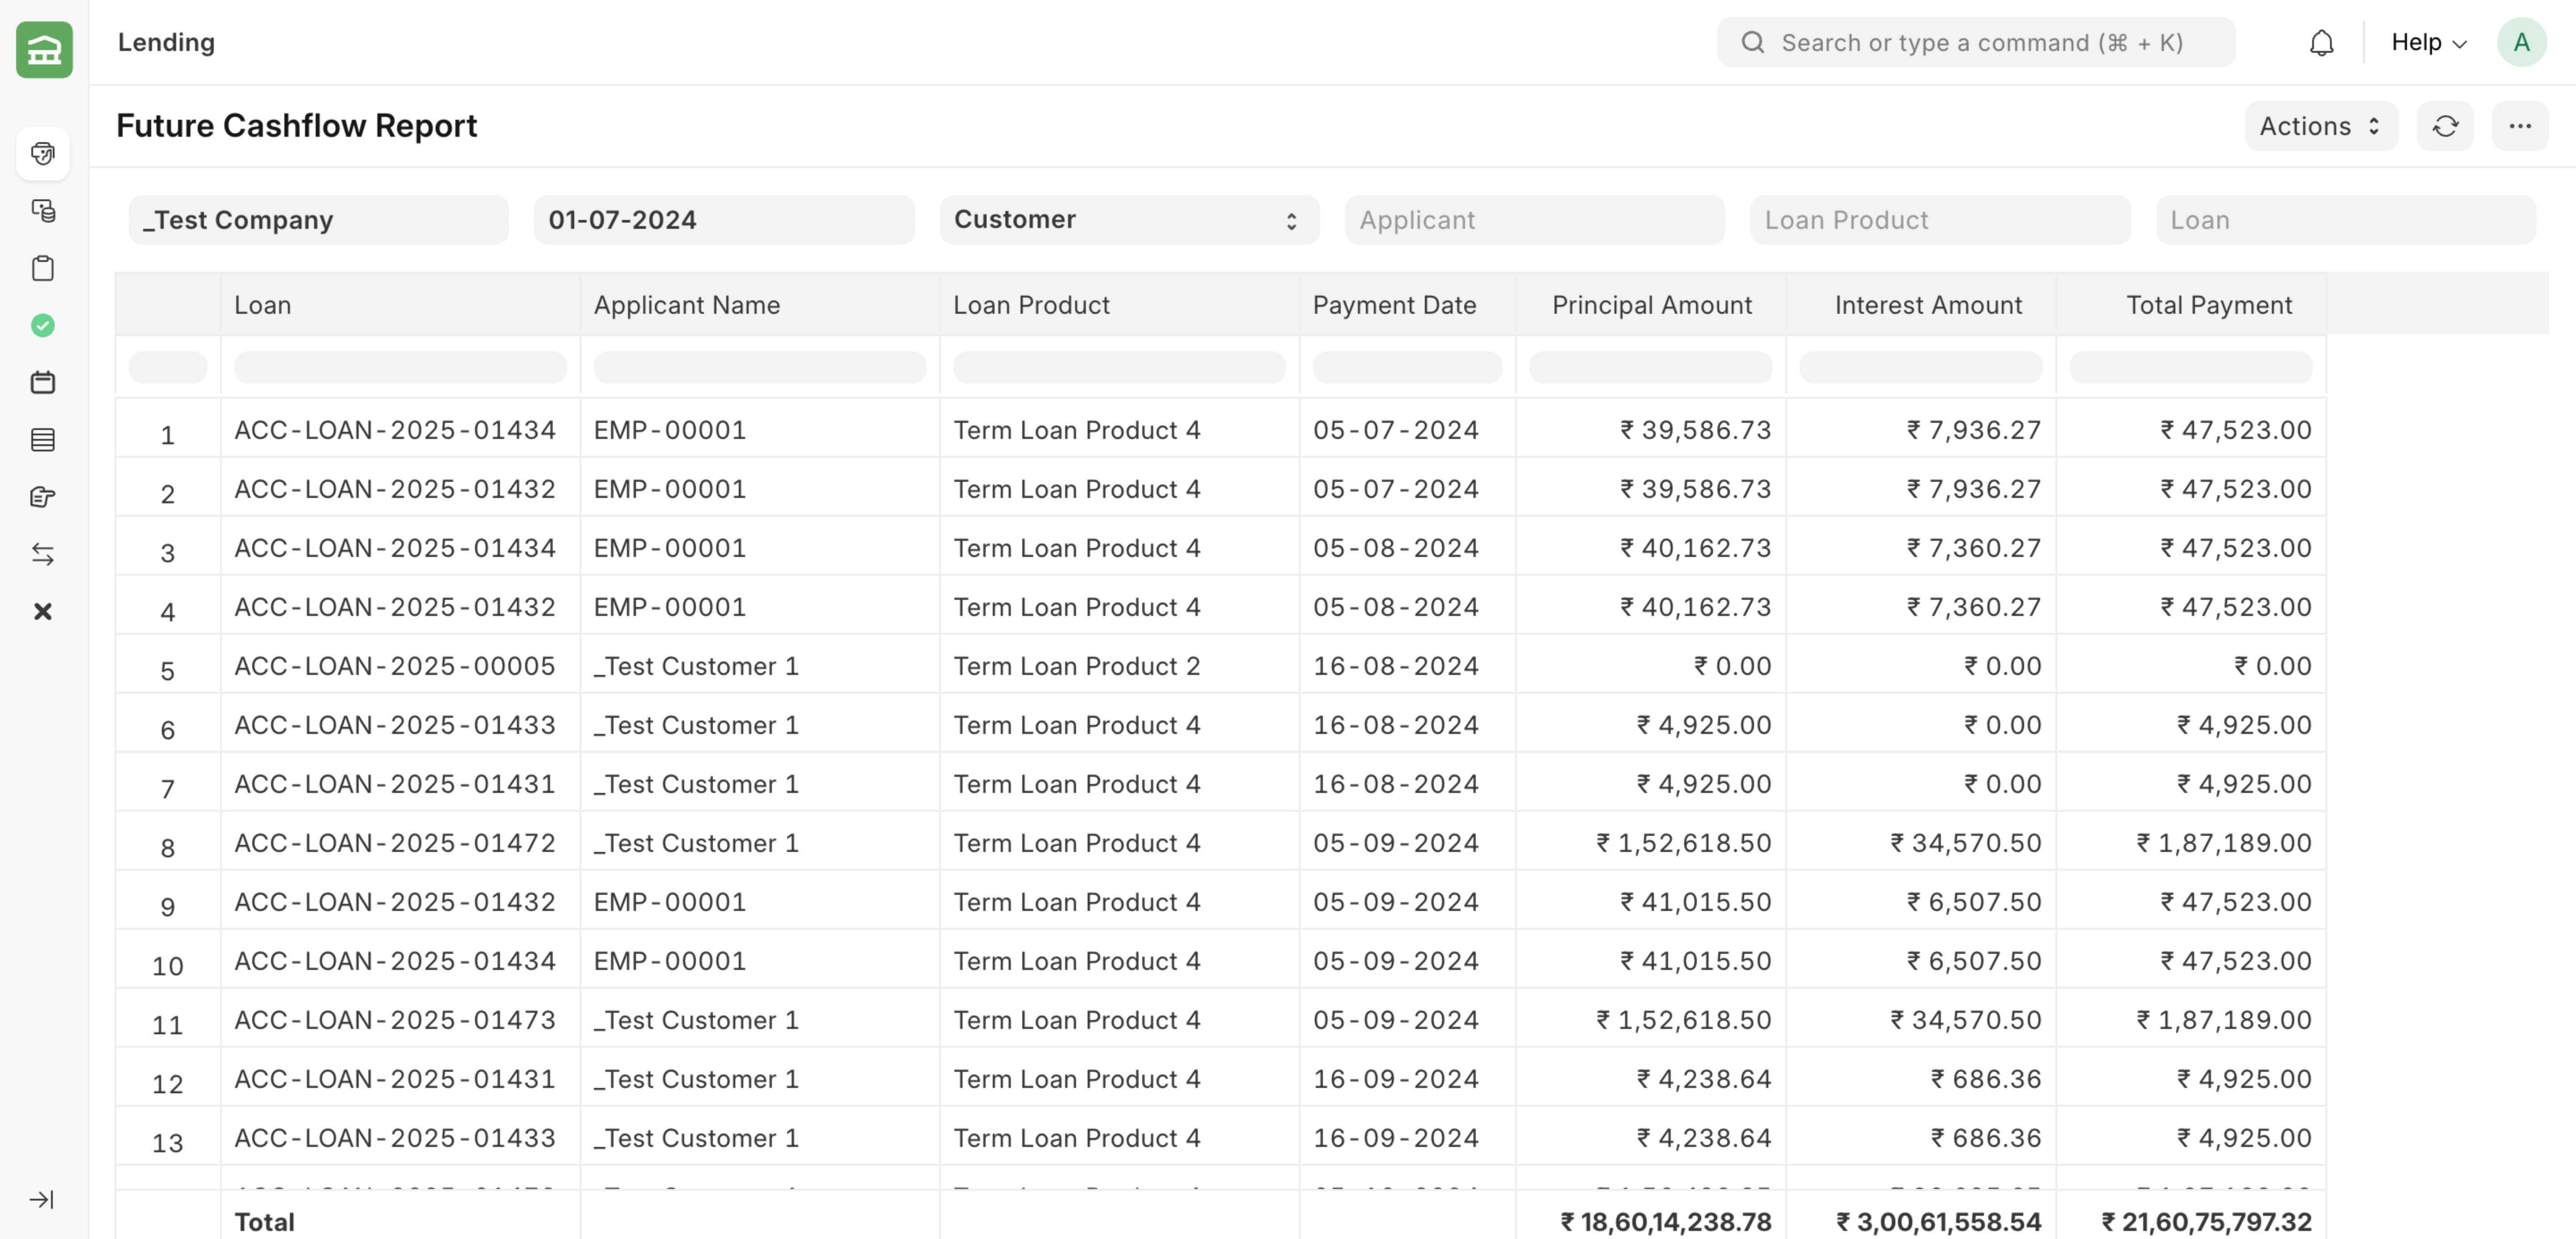Click payment date 16-09-2024 in row 12
The width and height of the screenshot is (2576, 1239).
click(1396, 1078)
